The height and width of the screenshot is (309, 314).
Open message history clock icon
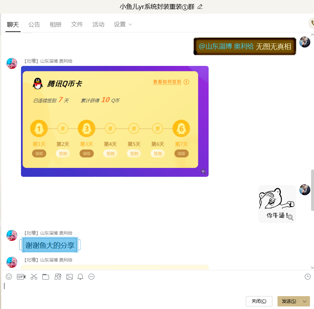pos(308,277)
